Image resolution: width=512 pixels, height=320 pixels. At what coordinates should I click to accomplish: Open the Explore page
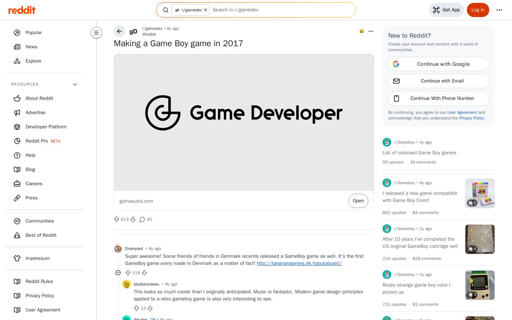pyautogui.click(x=45, y=61)
